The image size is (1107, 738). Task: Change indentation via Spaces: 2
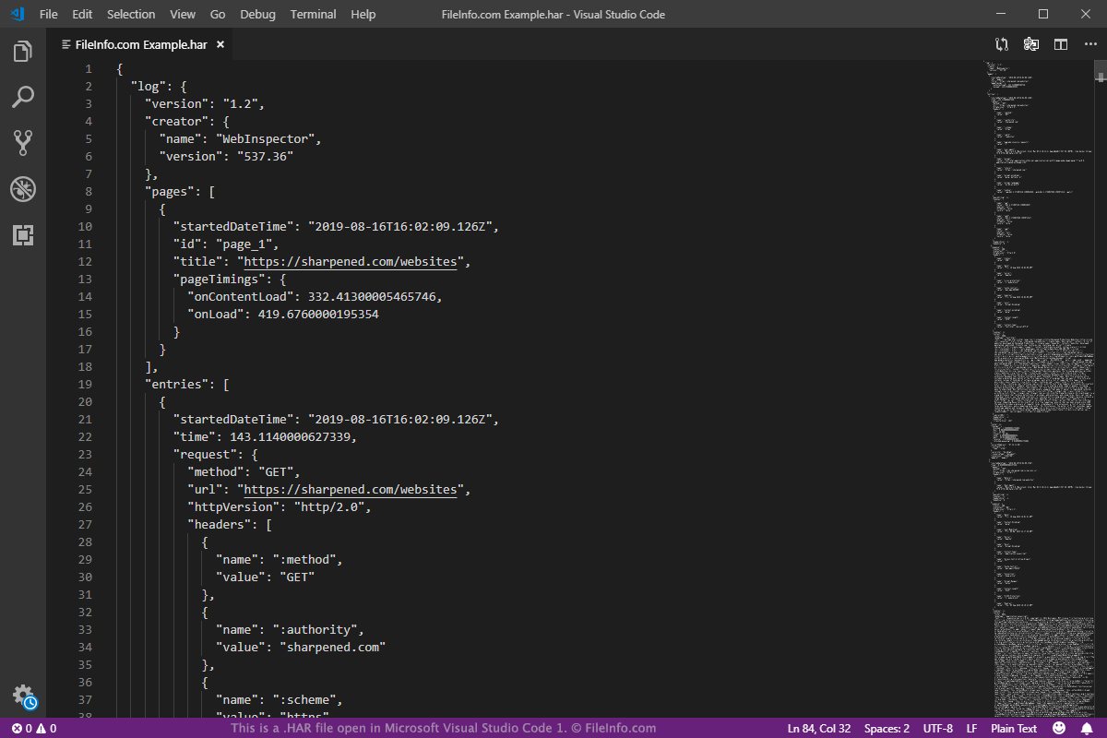click(x=887, y=729)
